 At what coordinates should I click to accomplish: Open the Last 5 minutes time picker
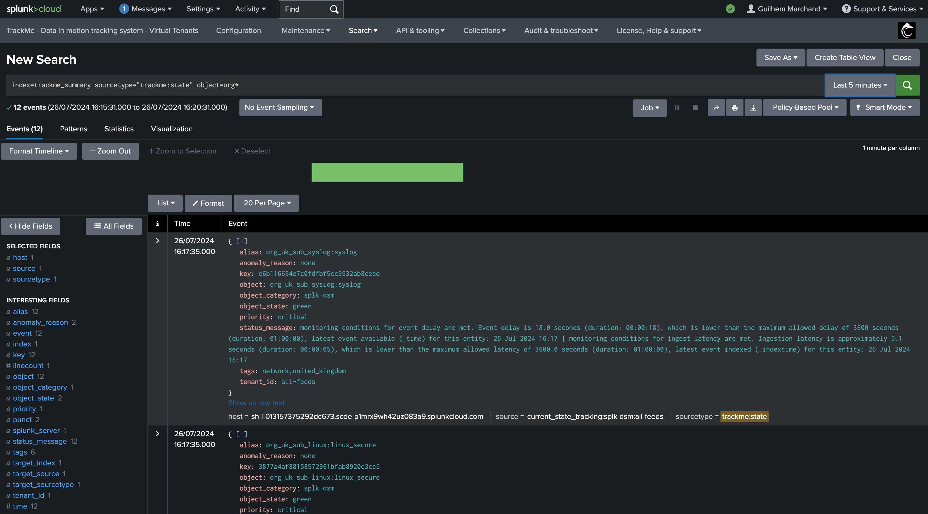pyautogui.click(x=860, y=85)
